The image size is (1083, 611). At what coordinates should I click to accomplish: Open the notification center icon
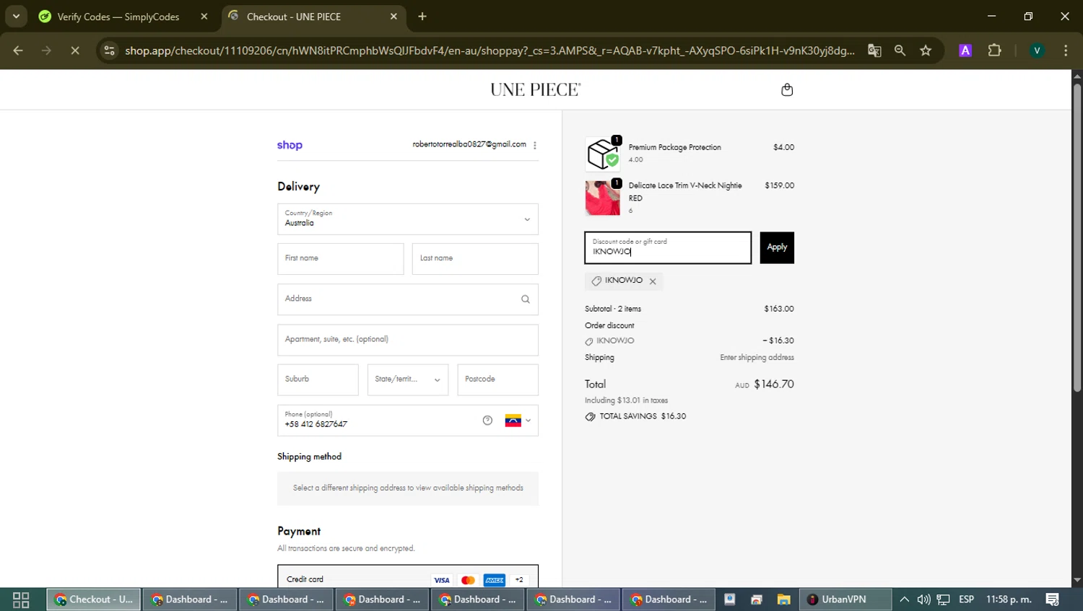[x=1052, y=599]
